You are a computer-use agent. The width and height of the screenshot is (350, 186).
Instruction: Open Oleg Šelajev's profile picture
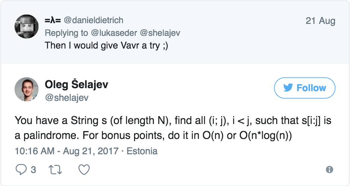tap(27, 90)
